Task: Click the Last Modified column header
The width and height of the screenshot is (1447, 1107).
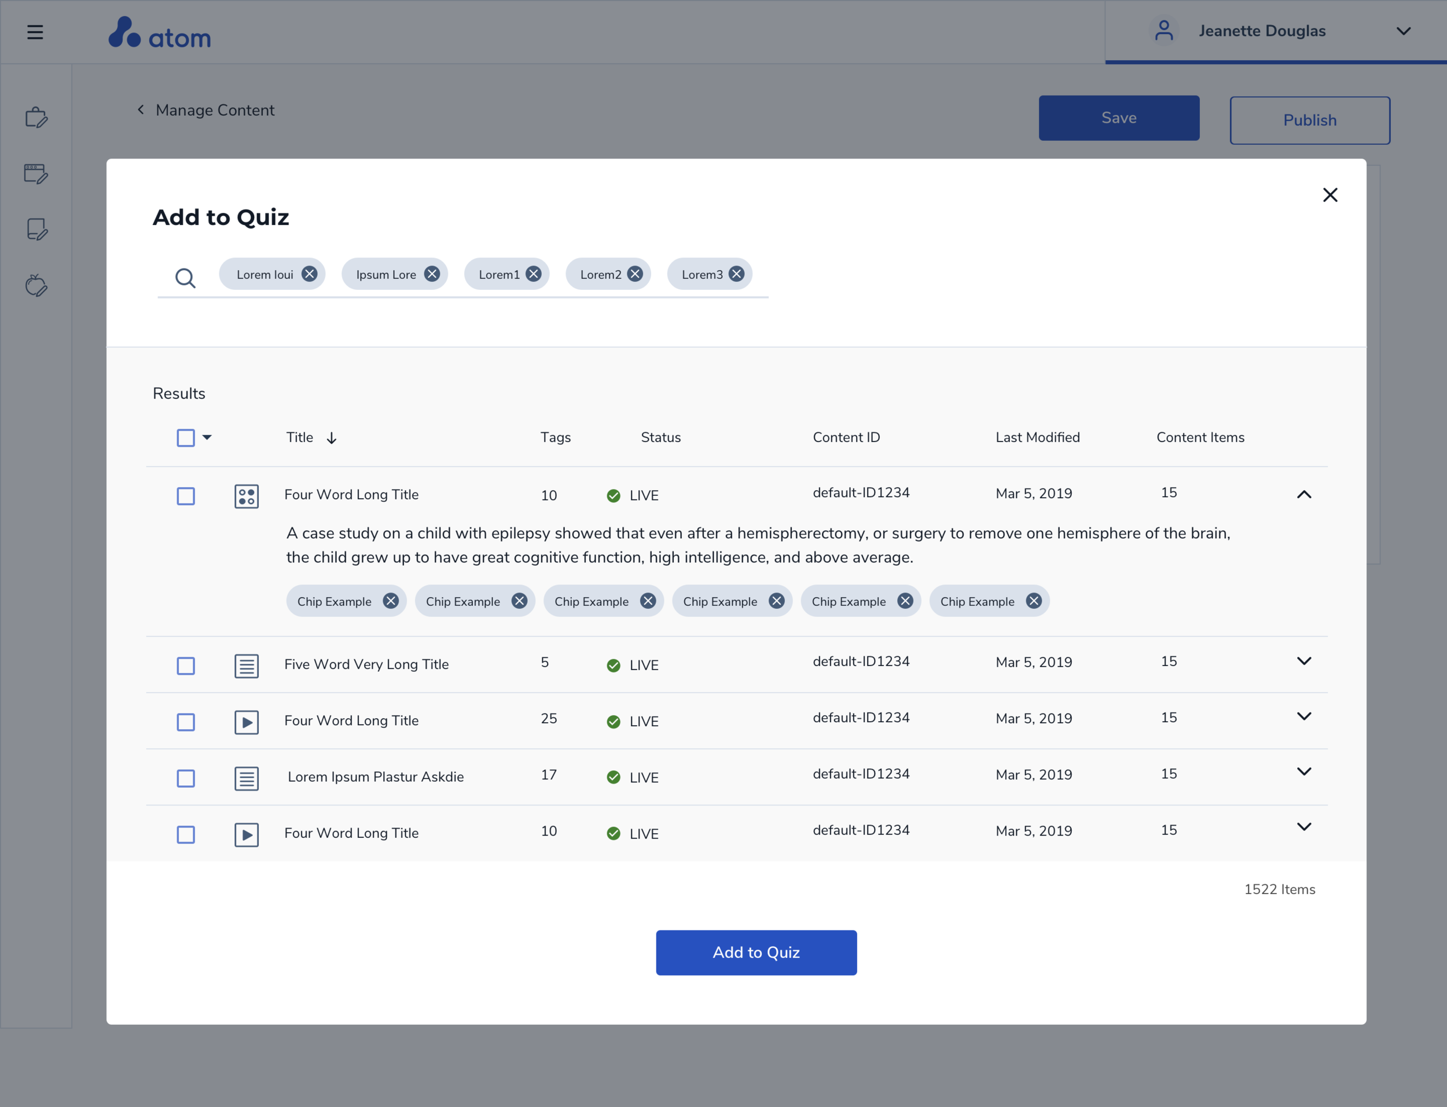Action: click(1038, 437)
